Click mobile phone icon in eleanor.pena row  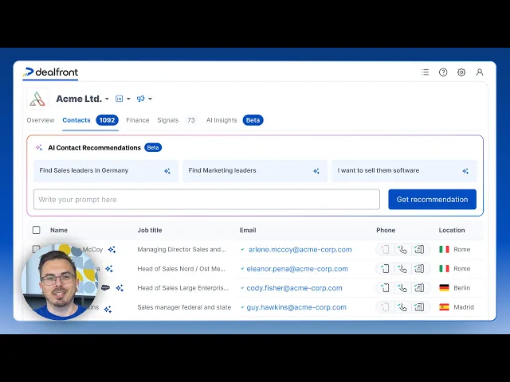click(385, 269)
